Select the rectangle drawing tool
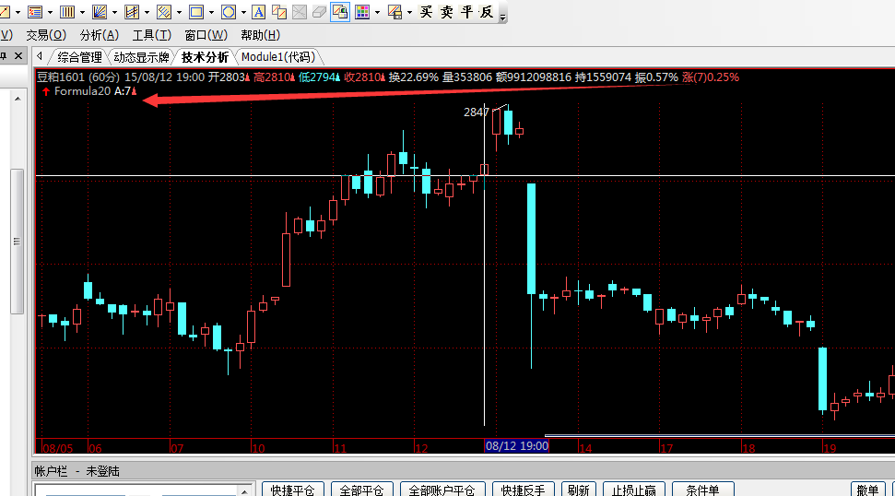This screenshot has height=496, width=895. point(195,12)
